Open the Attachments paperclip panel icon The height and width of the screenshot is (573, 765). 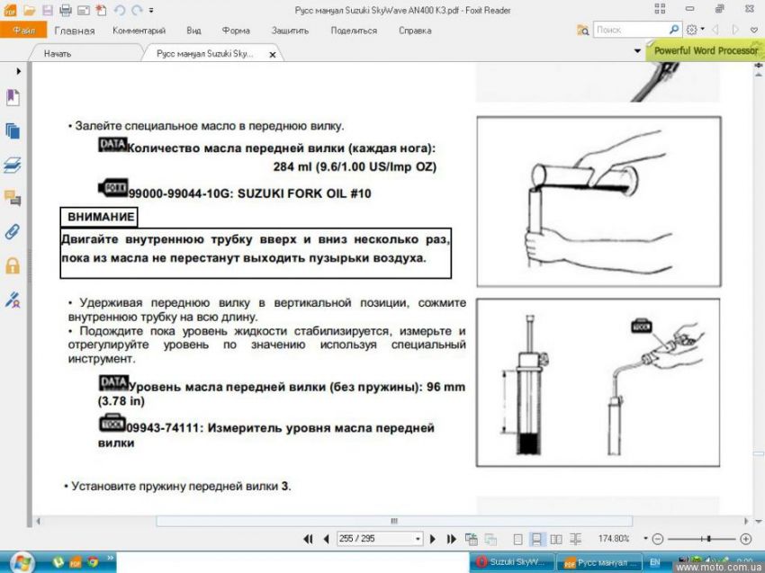coord(13,231)
